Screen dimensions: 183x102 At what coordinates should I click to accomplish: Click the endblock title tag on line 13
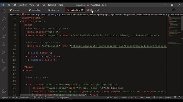click(41, 60)
